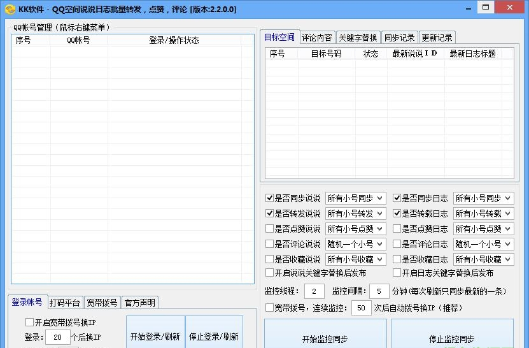Select the 打码平台 tab

tap(65, 302)
